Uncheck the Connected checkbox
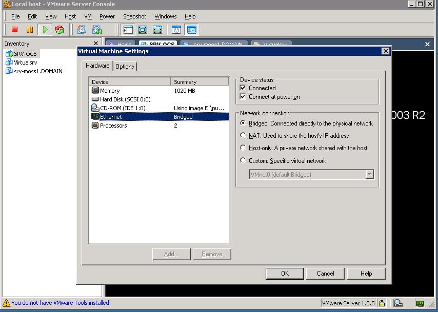 (243, 88)
